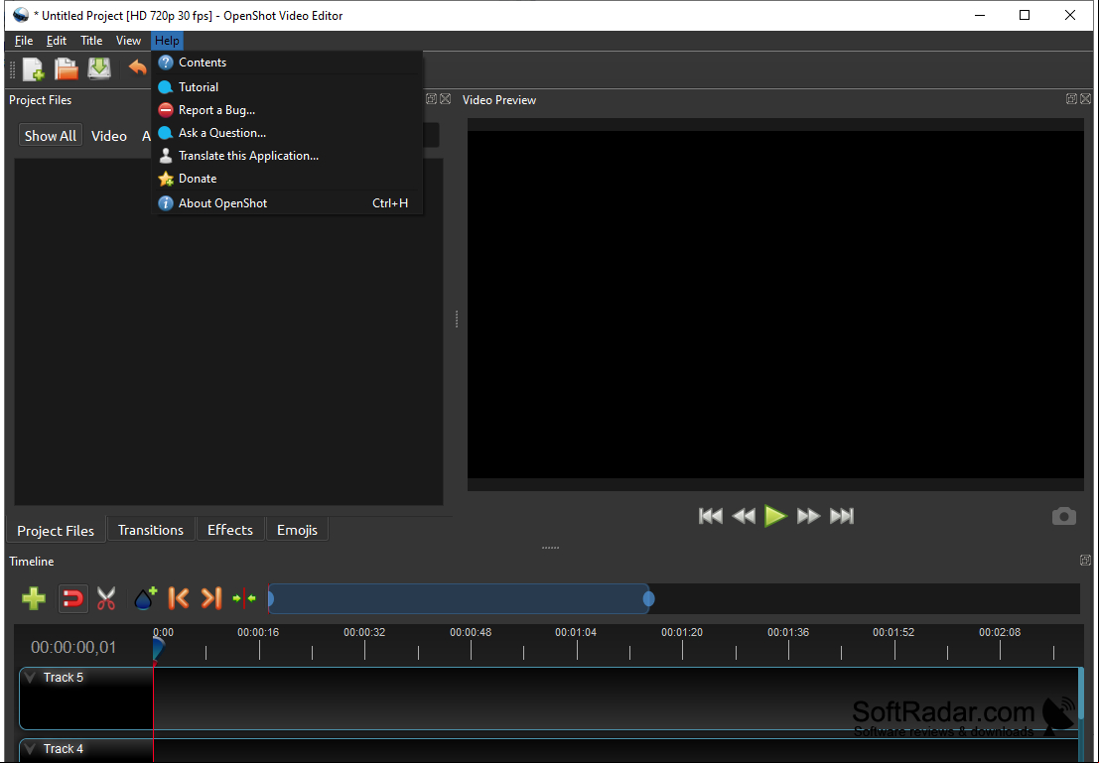This screenshot has height=763, width=1099.
Task: Open the View menu
Action: [x=128, y=41]
